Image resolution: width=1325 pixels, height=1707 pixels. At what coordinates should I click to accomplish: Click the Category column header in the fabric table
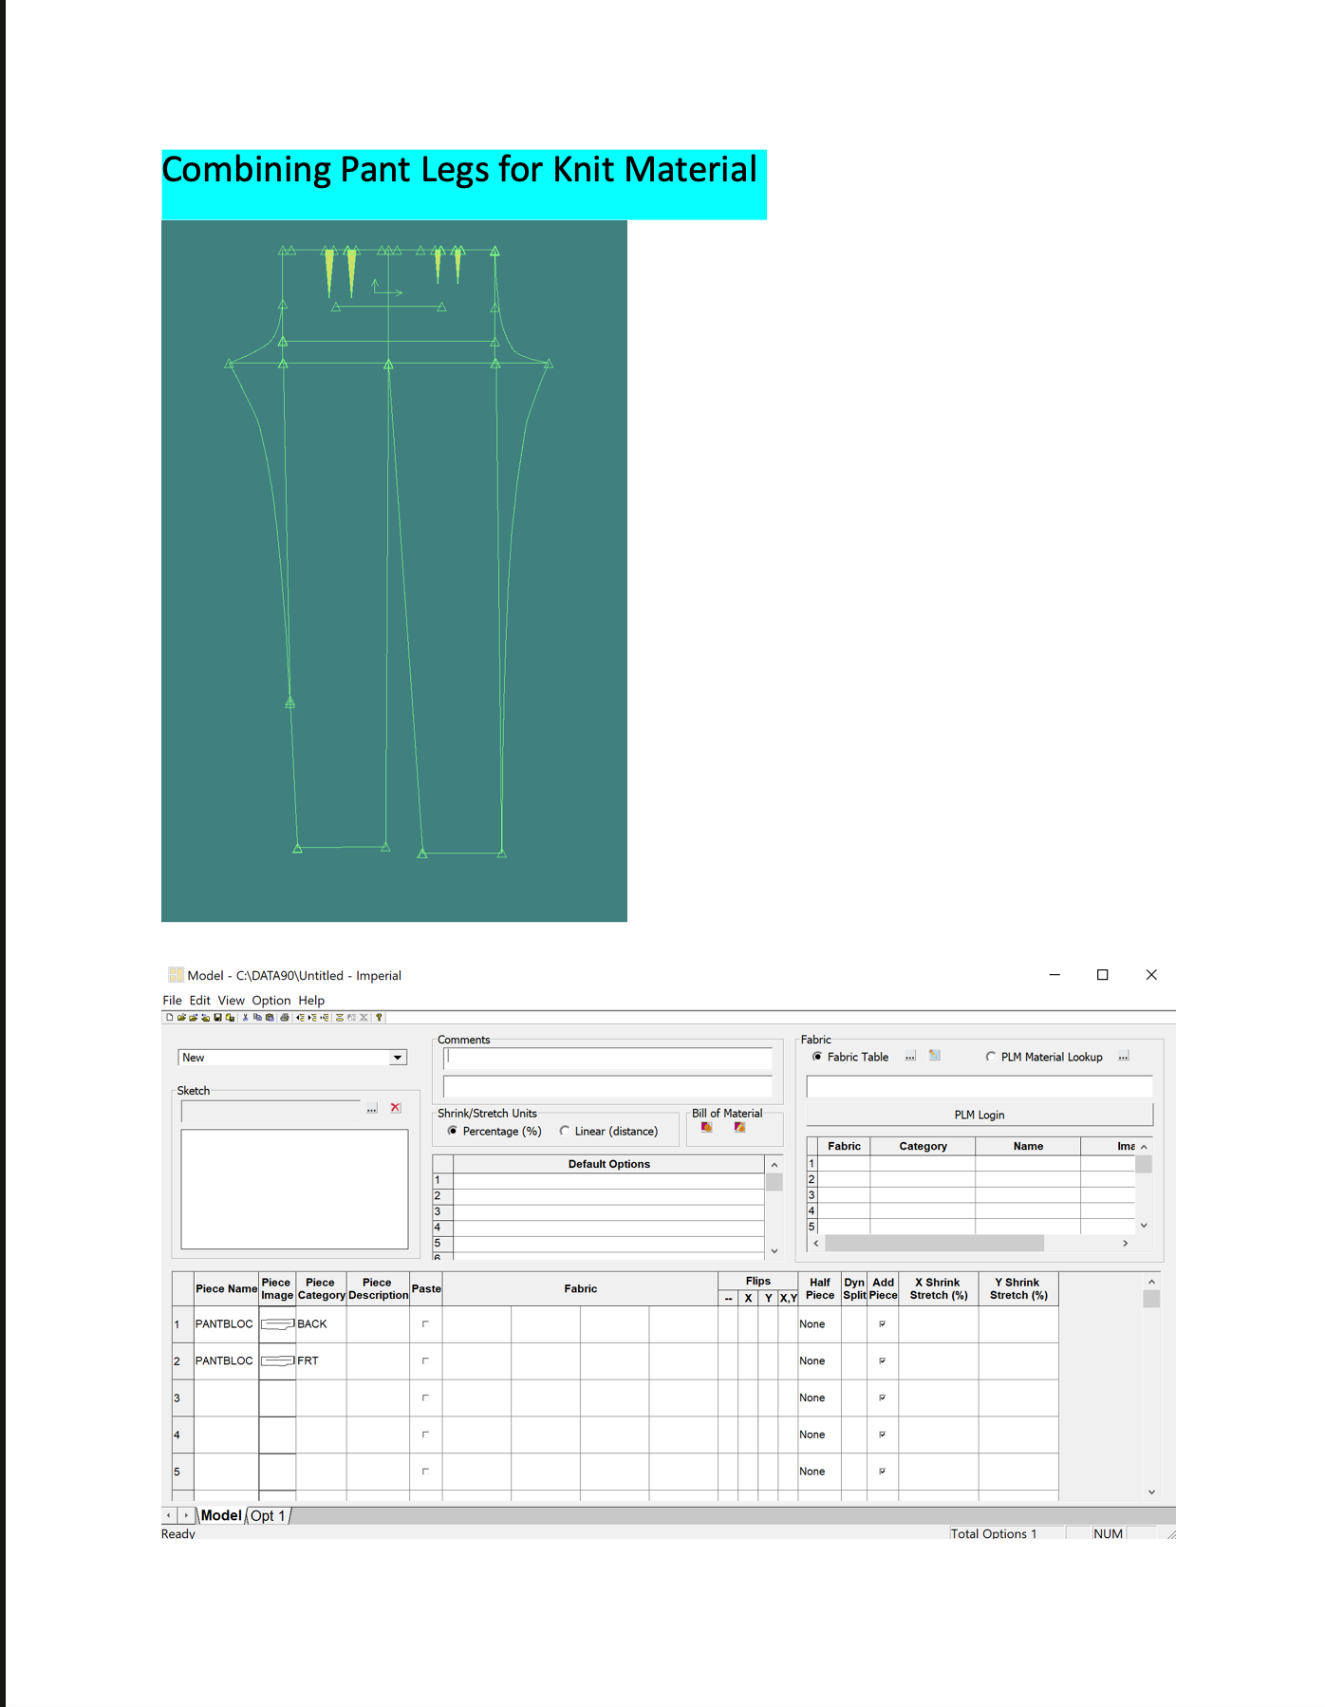coord(924,1147)
